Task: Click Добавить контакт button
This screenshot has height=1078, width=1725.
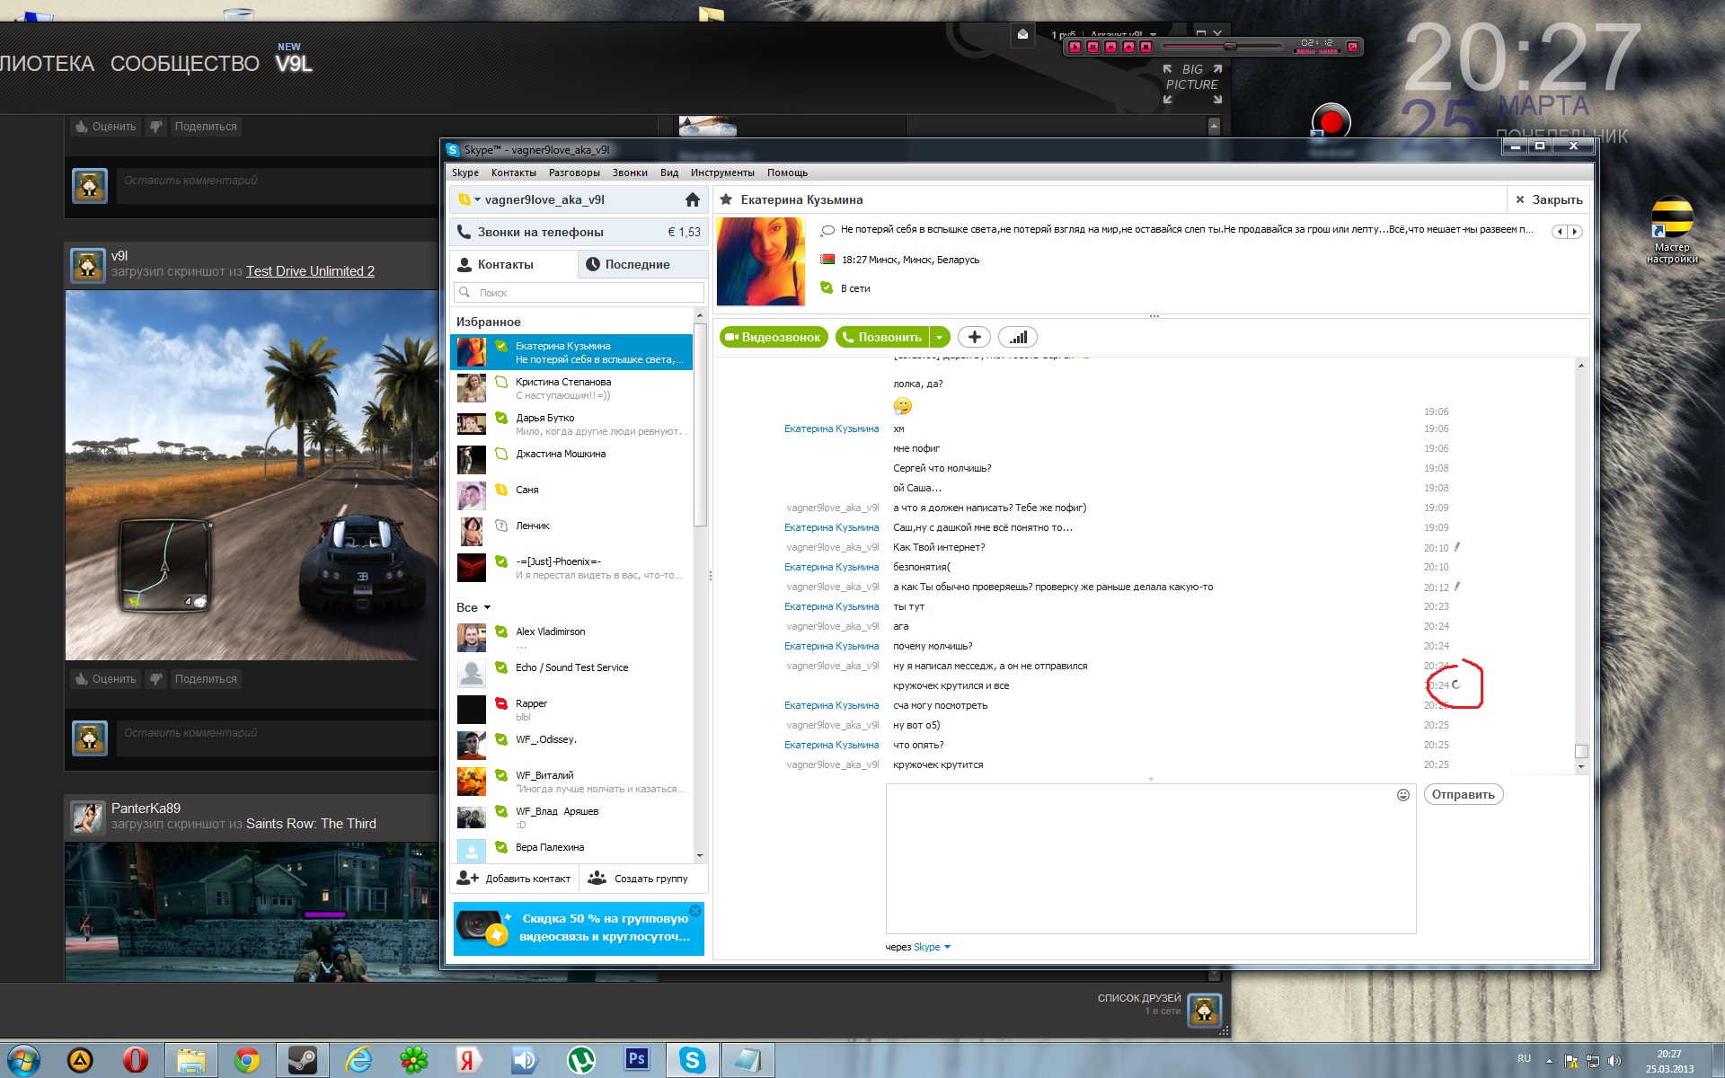Action: 515,879
